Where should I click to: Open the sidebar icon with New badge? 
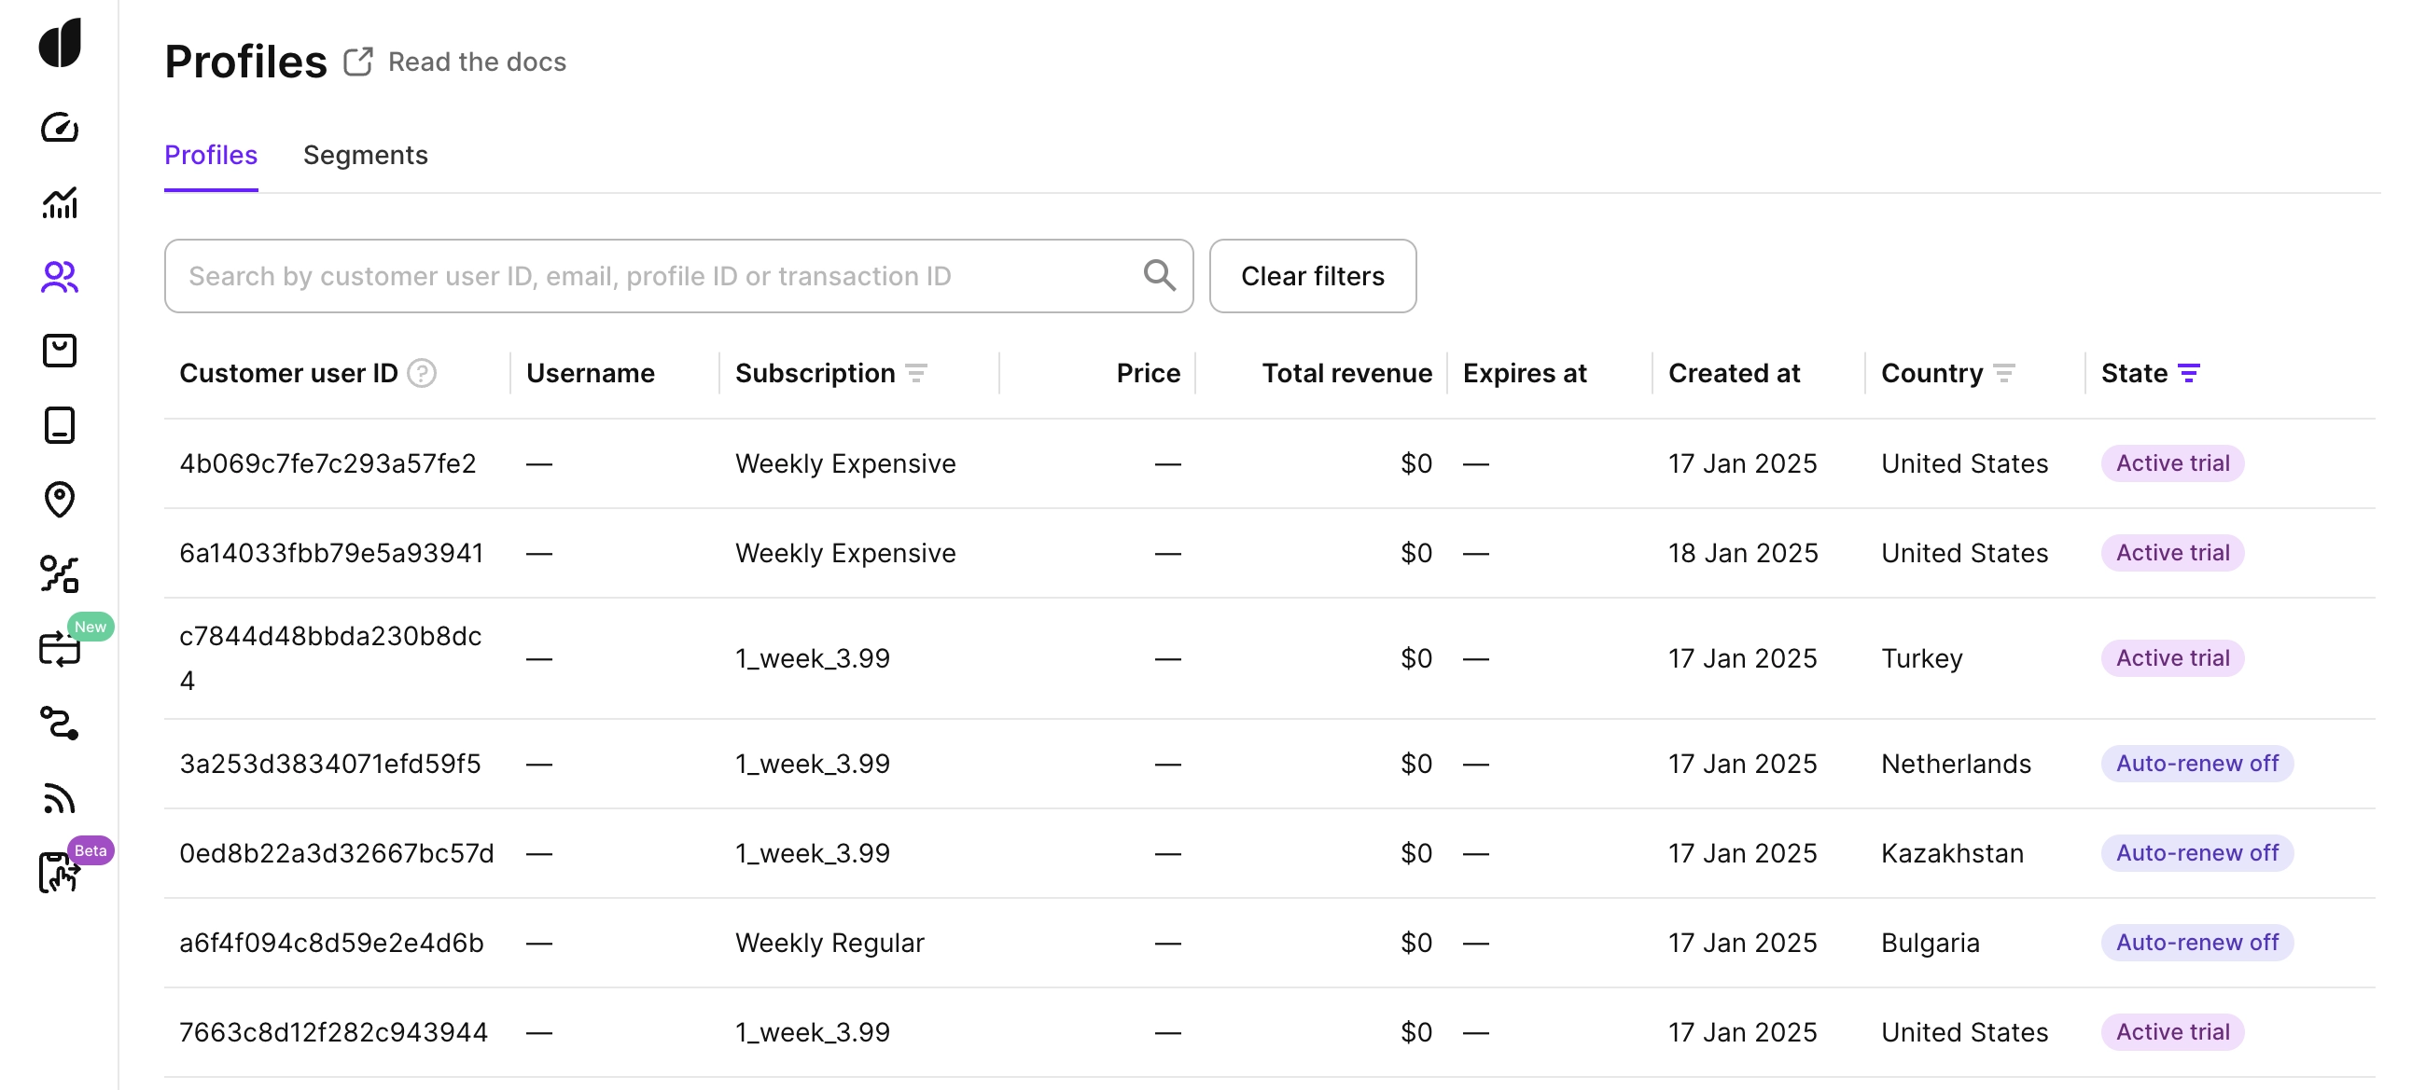[x=60, y=649]
